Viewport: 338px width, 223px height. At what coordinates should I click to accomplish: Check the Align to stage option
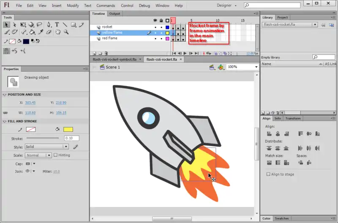[x=268, y=174]
